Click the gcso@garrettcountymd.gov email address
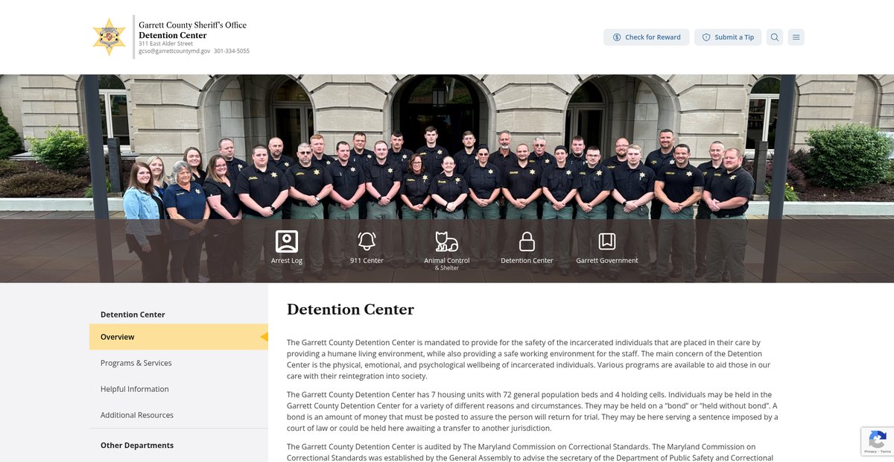The width and height of the screenshot is (894, 462). coord(174,51)
